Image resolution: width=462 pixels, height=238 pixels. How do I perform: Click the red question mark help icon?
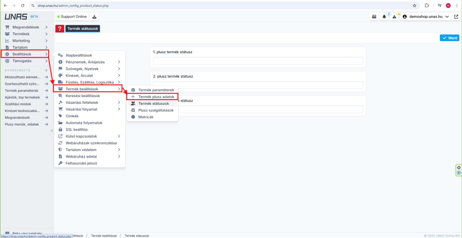pyautogui.click(x=60, y=28)
